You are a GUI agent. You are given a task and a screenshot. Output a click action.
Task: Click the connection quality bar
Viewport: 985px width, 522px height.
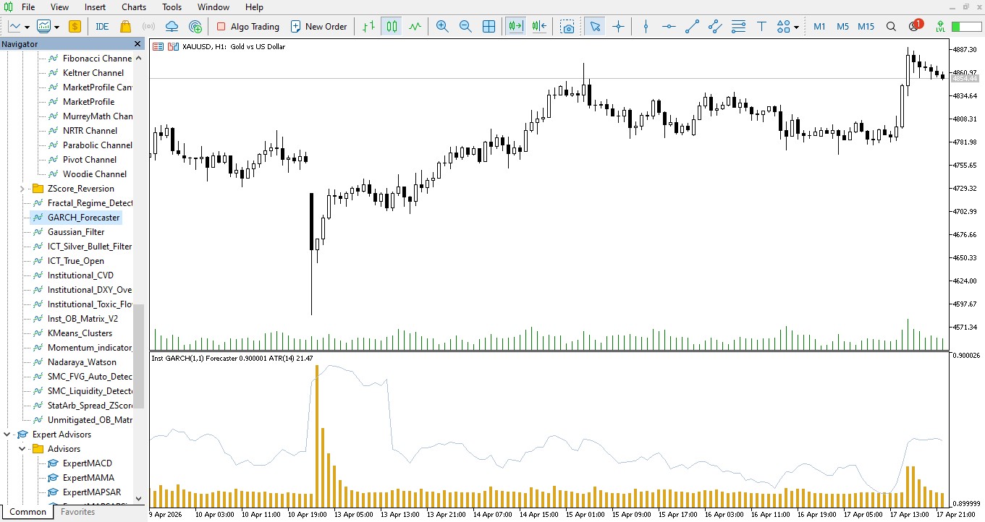tap(967, 26)
